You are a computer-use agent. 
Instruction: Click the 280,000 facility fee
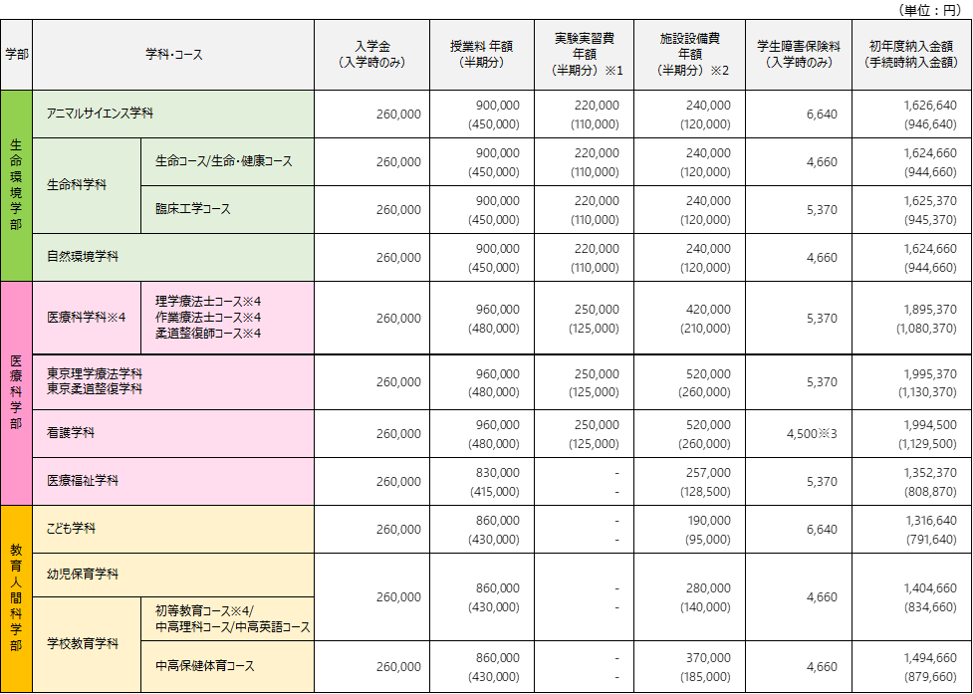708,587
